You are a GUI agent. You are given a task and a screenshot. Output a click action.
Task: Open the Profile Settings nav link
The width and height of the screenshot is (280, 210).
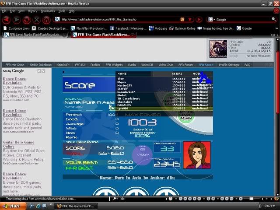[x=229, y=65]
